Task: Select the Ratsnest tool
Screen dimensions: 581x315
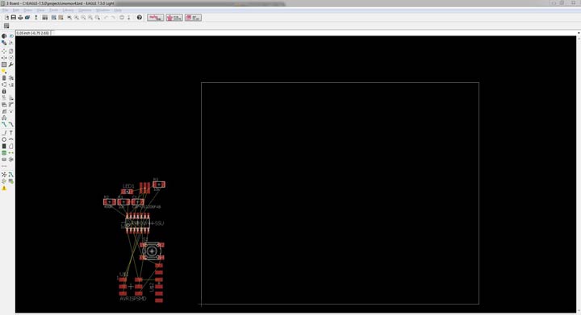Action: 4,174
